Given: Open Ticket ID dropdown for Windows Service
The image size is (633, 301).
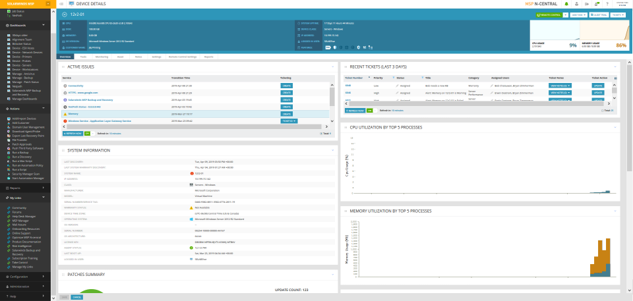Looking at the screenshot, I should click(x=289, y=121).
